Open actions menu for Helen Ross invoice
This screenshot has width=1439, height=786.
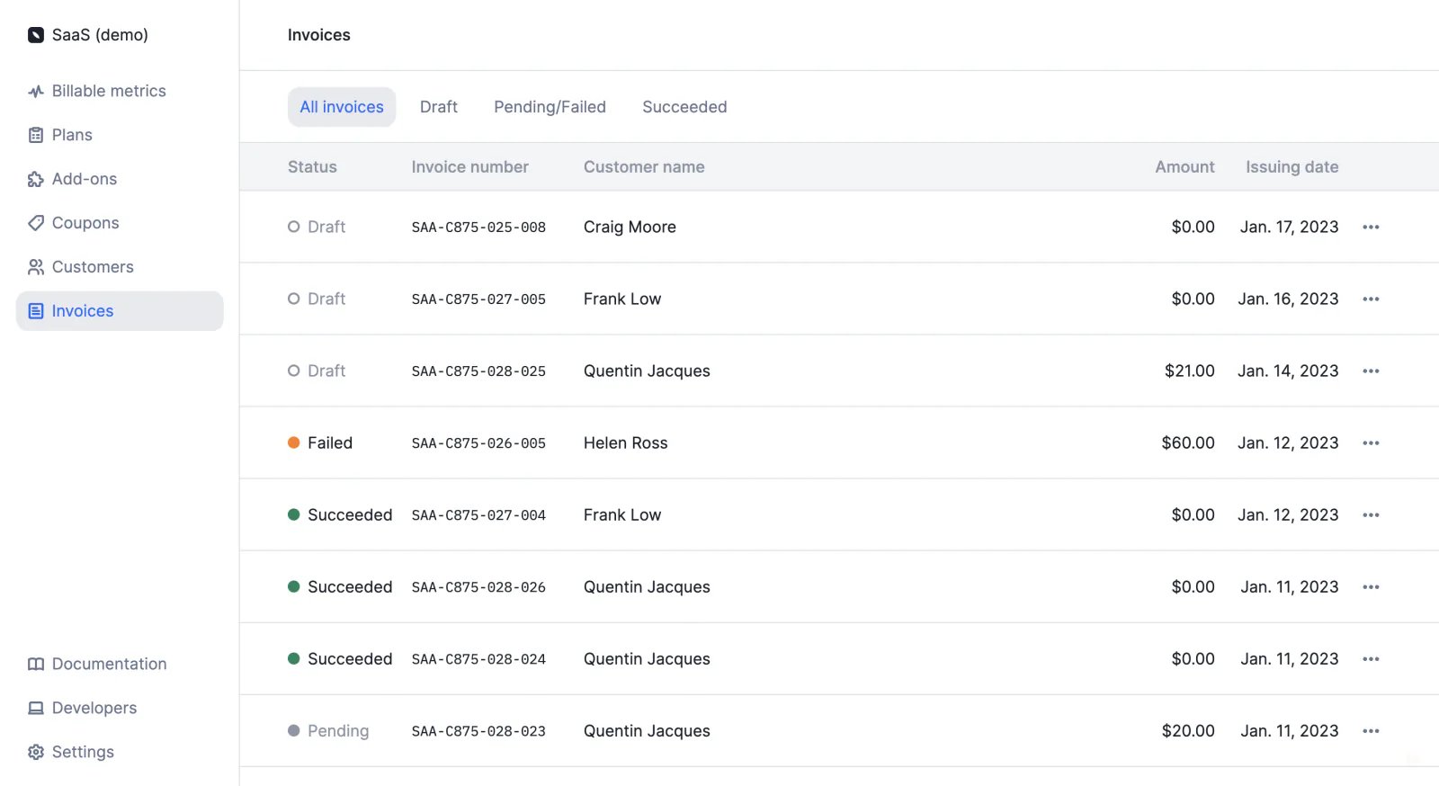pyautogui.click(x=1371, y=442)
